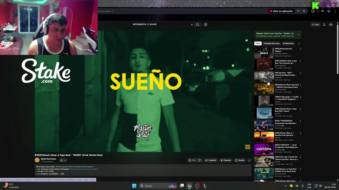Open Martin Ruts Beats channel avatar
The width and height of the screenshot is (339, 190).
click(x=37, y=160)
